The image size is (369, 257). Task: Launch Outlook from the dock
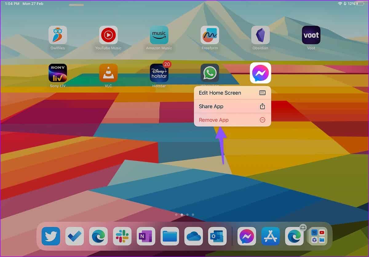coord(217,236)
